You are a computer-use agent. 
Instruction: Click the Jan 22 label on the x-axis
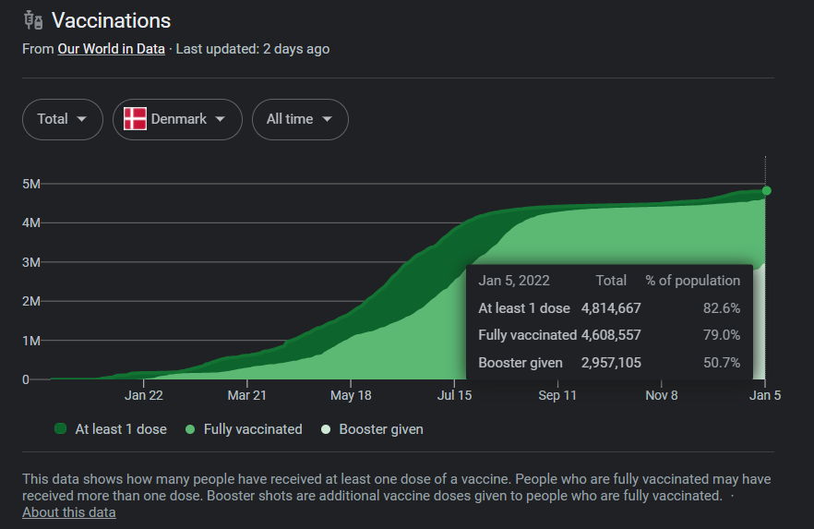click(x=144, y=395)
